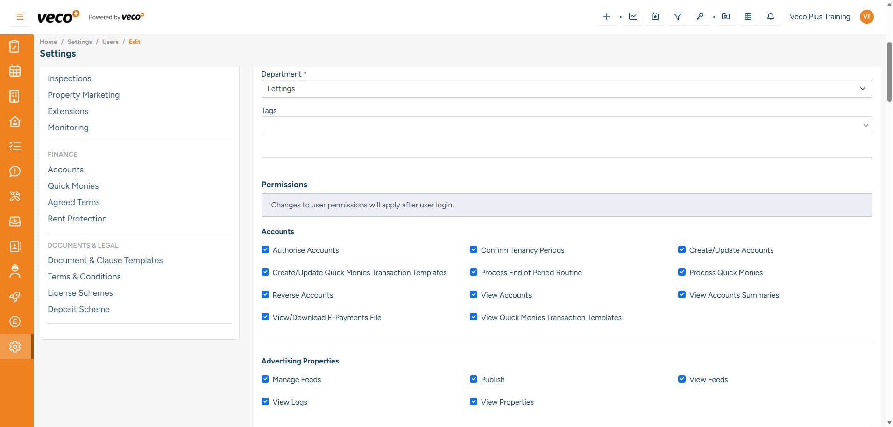Open Monitoring settings
893x427 pixels.
[68, 128]
